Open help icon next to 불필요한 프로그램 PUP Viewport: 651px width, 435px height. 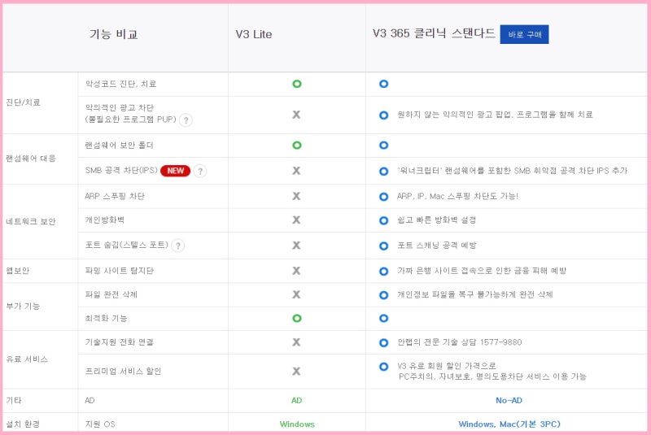tap(186, 120)
